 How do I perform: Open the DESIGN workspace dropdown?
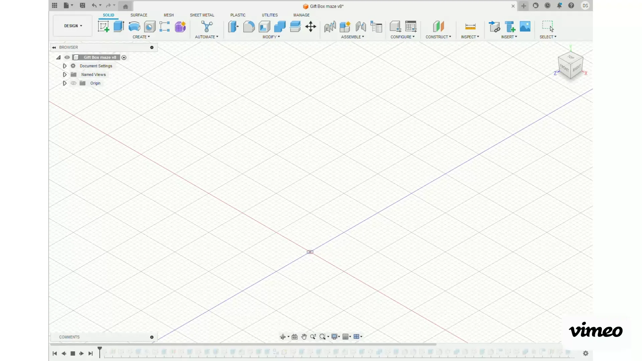72,26
